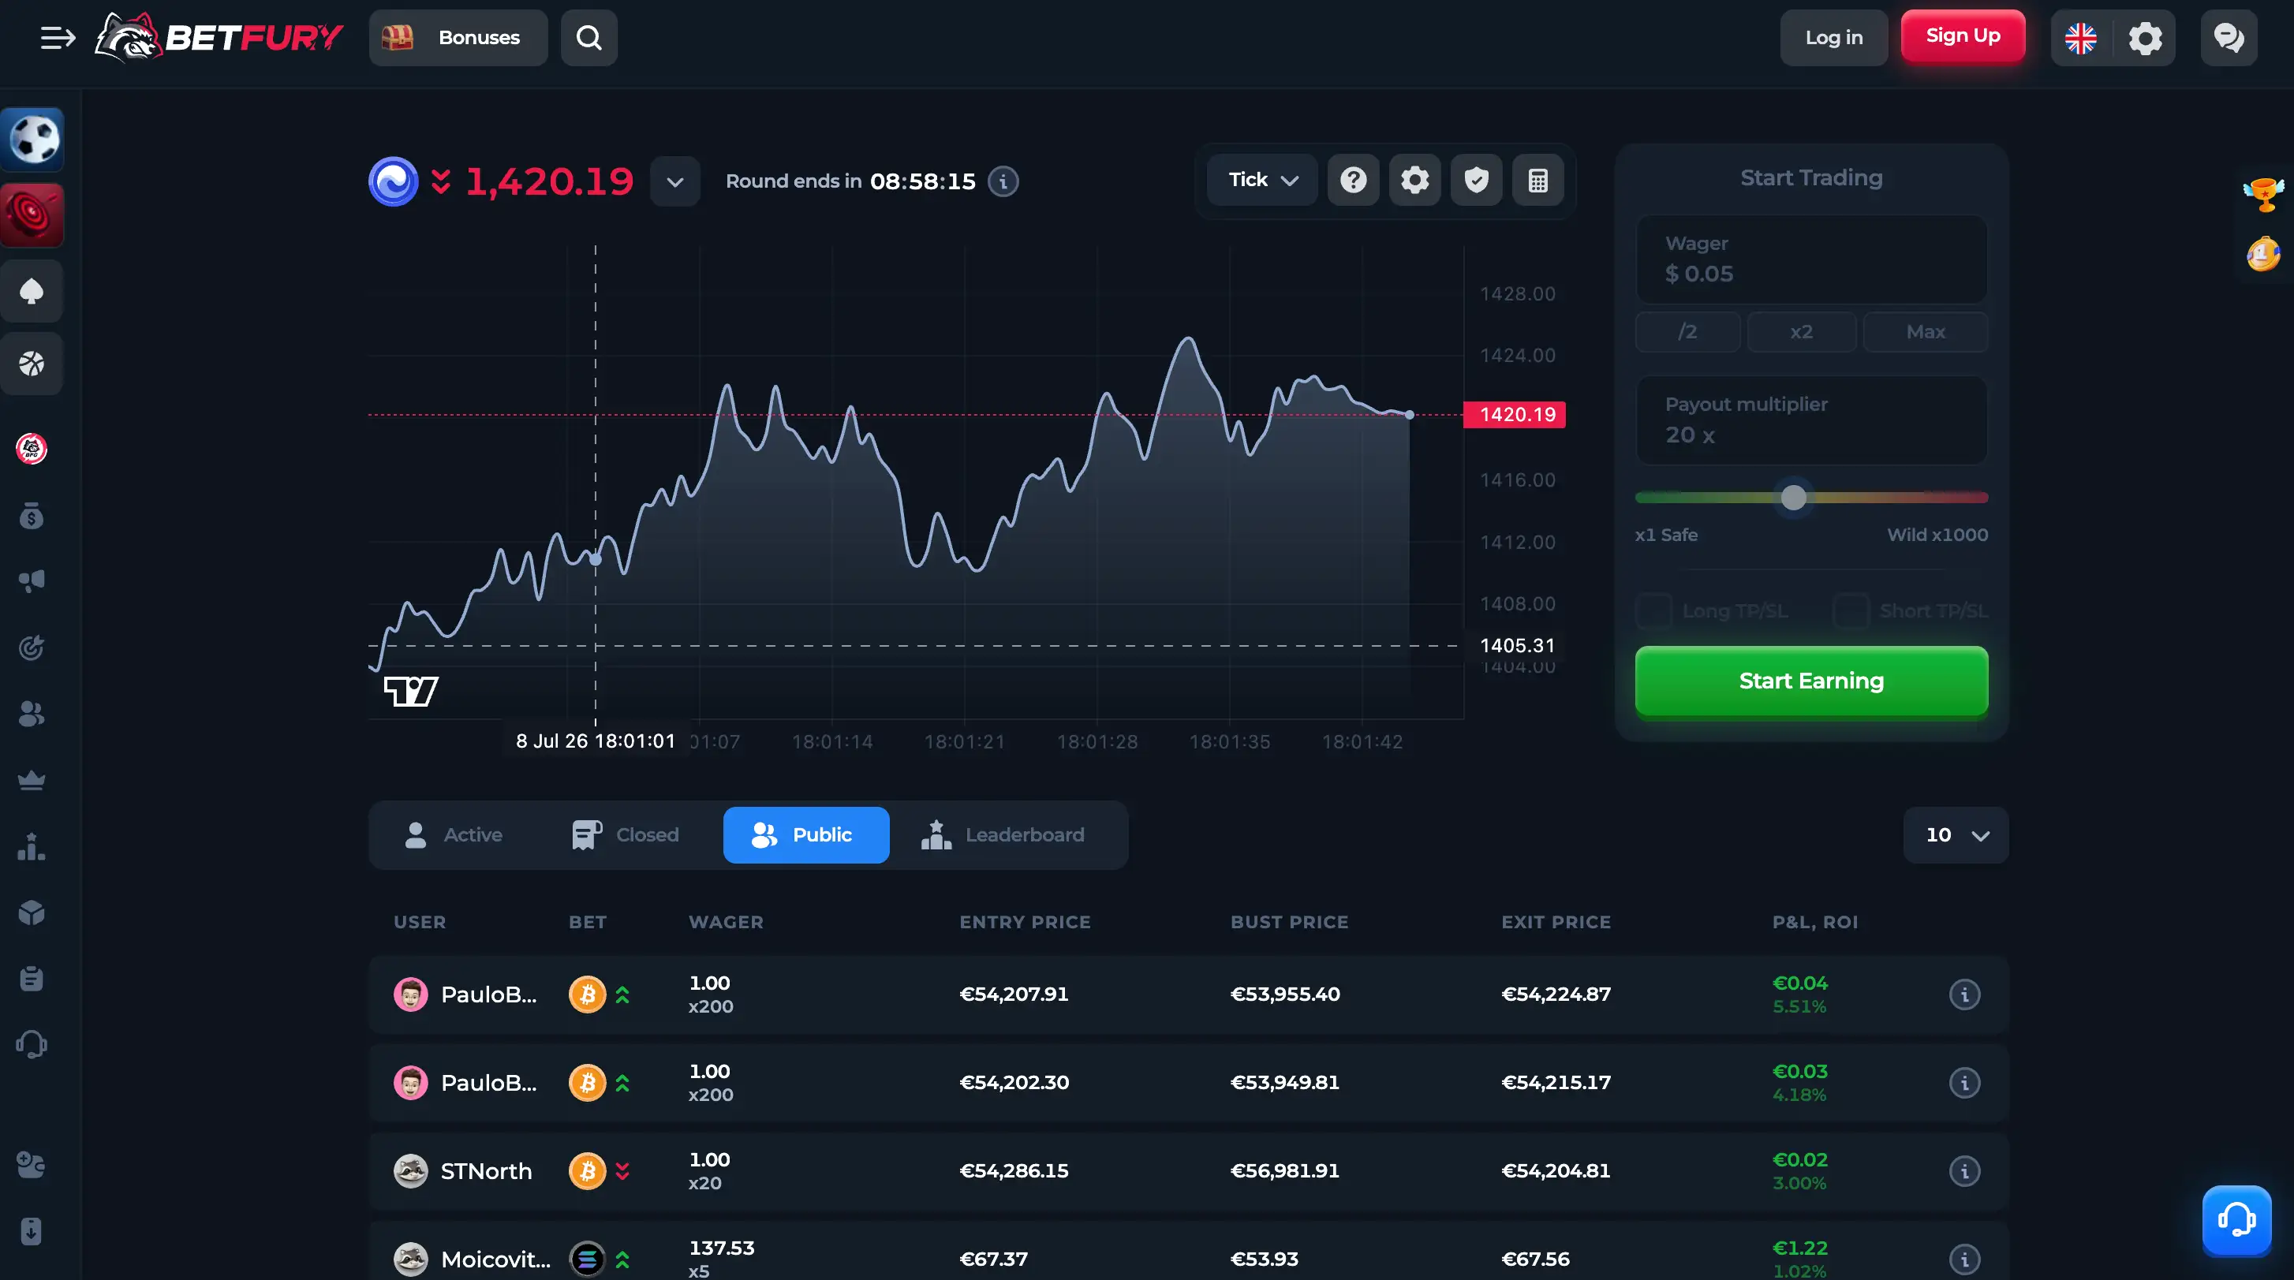The image size is (2294, 1280).
Task: Click the Bonuses button
Action: tap(458, 37)
